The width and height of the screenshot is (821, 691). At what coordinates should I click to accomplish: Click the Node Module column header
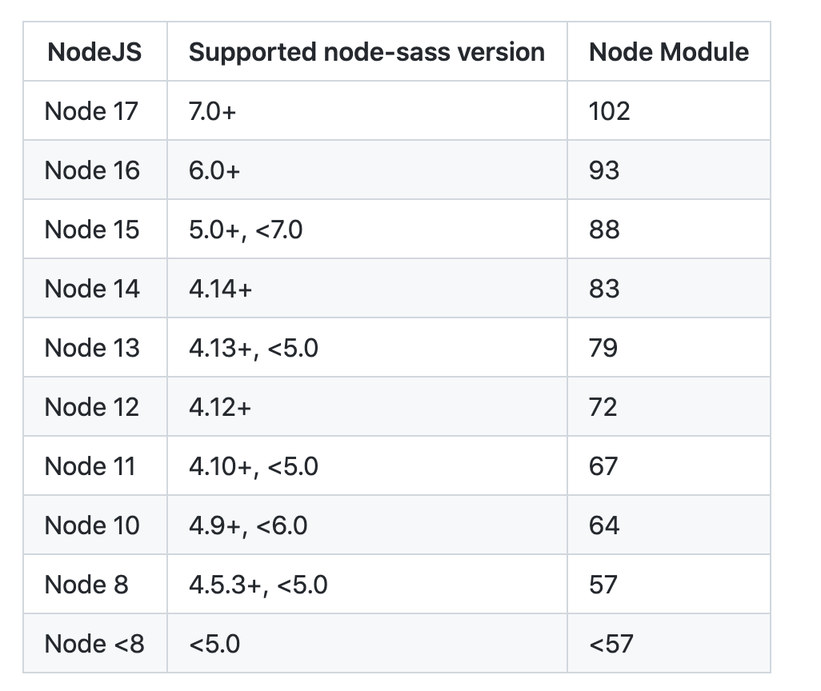click(668, 52)
